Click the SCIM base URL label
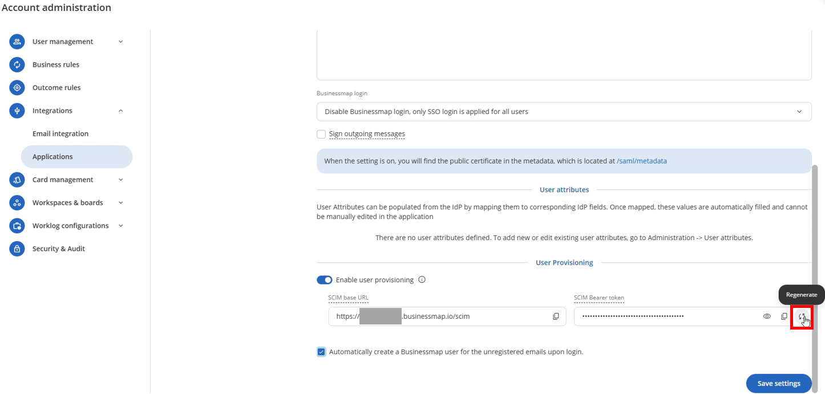 348,298
